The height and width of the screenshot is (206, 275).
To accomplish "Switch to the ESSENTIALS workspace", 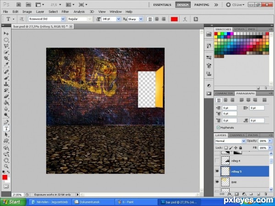I will click(162, 5).
